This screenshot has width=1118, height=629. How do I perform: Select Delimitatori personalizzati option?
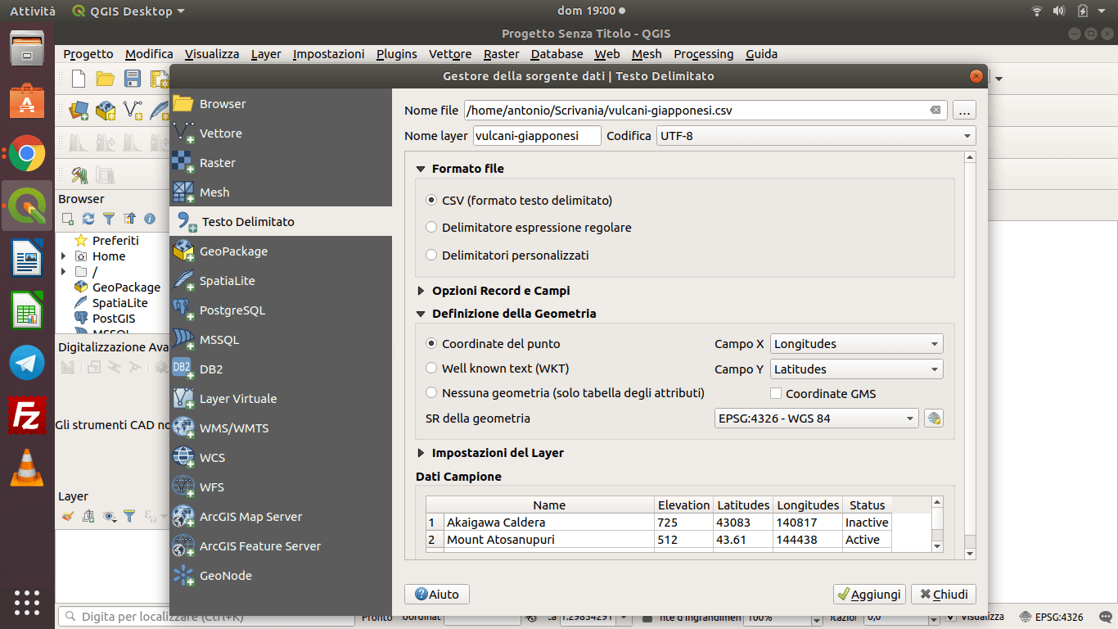coord(507,256)
